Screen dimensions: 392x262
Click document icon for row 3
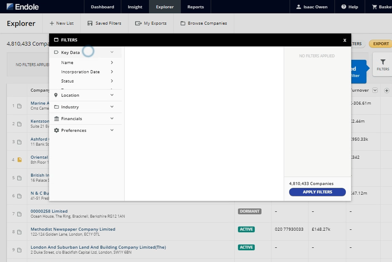click(x=19, y=142)
